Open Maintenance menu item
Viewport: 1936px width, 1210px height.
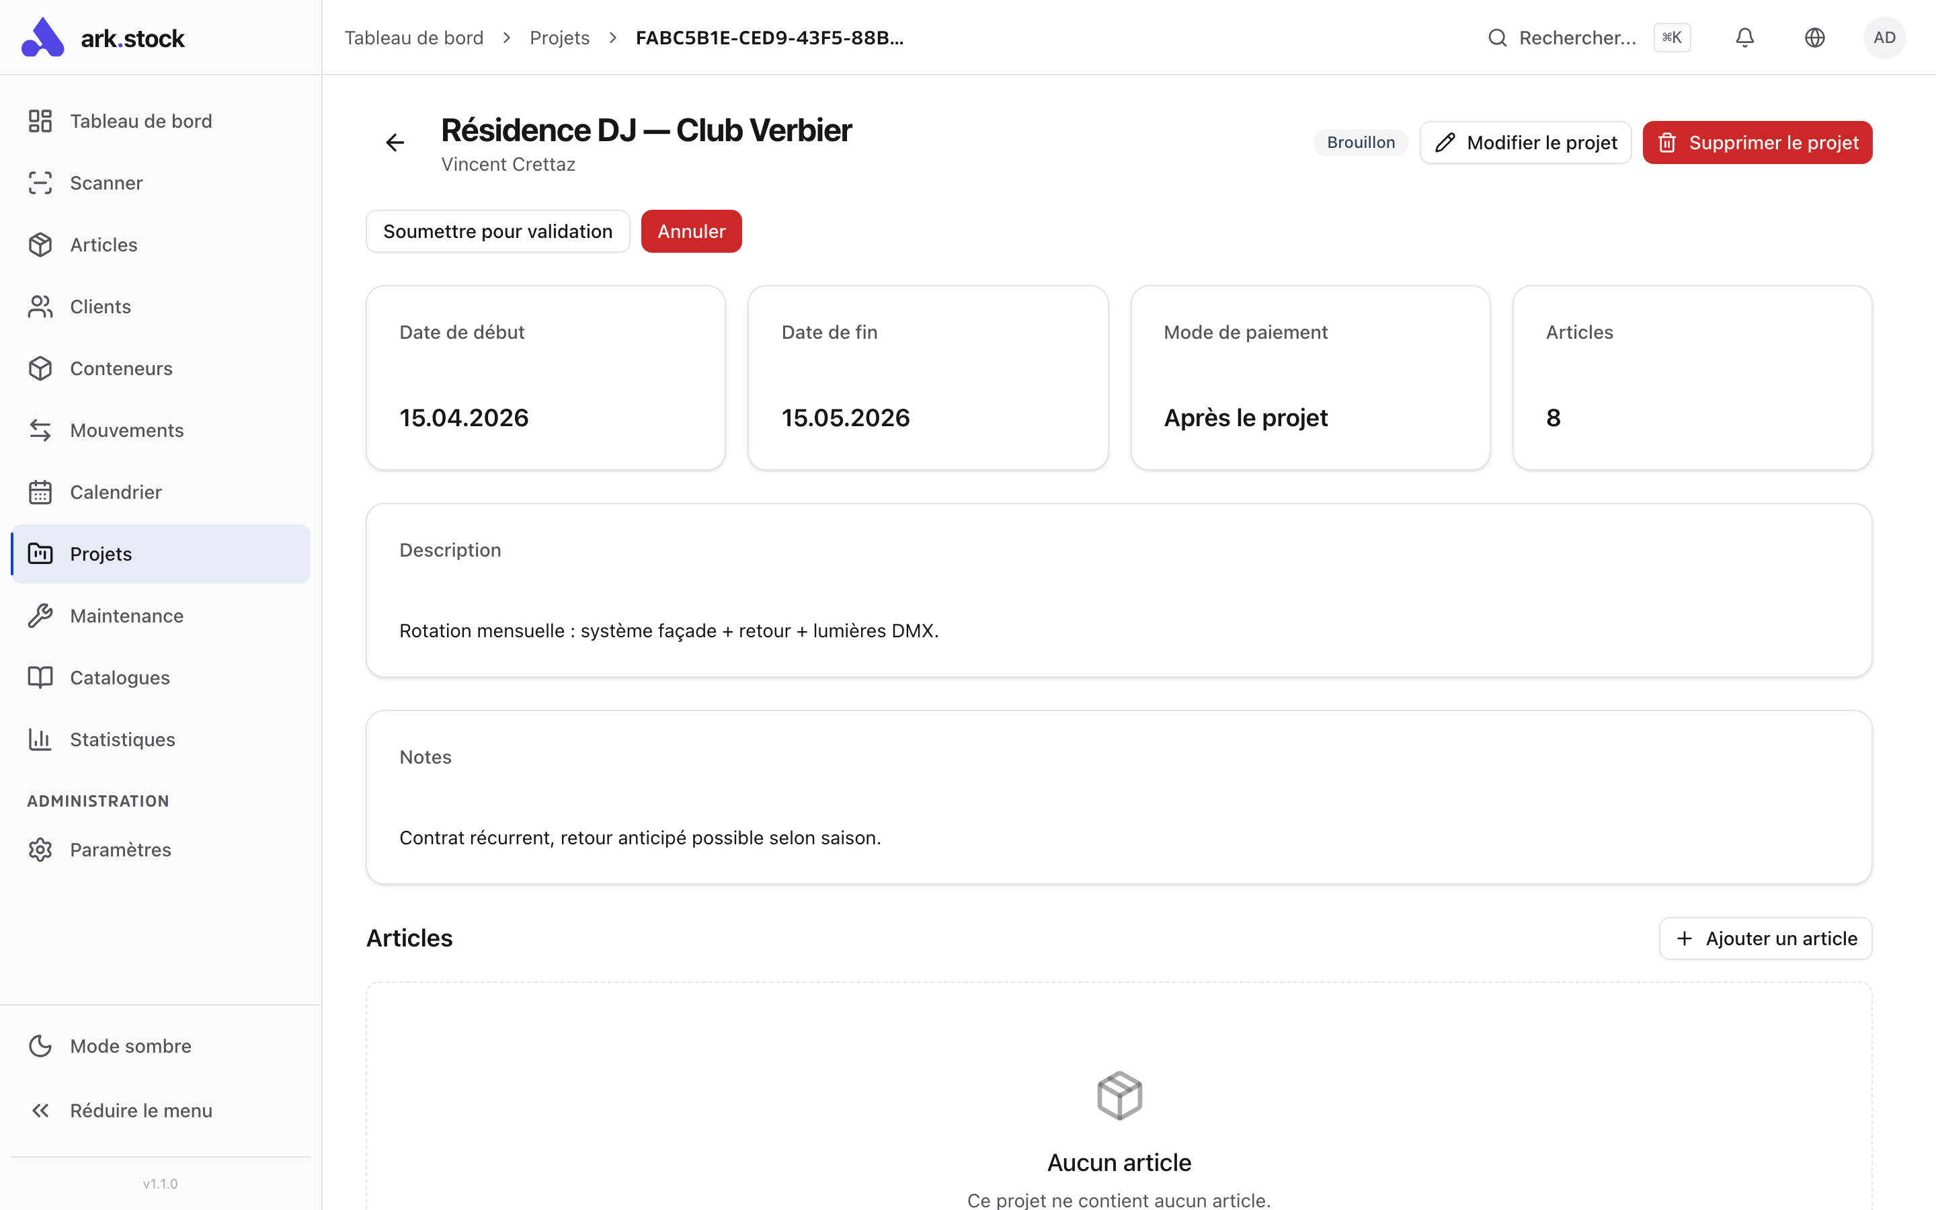[x=161, y=615]
